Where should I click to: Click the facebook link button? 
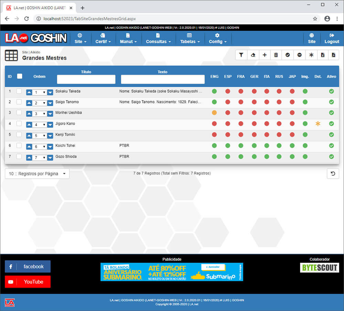coord(28,267)
